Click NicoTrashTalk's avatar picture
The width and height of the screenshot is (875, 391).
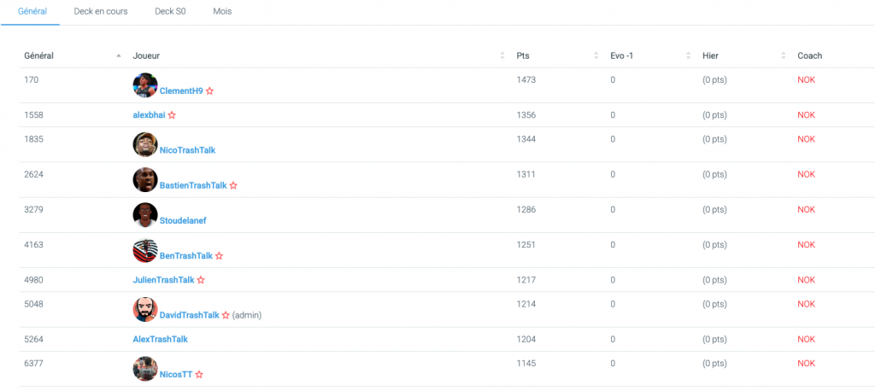145,144
